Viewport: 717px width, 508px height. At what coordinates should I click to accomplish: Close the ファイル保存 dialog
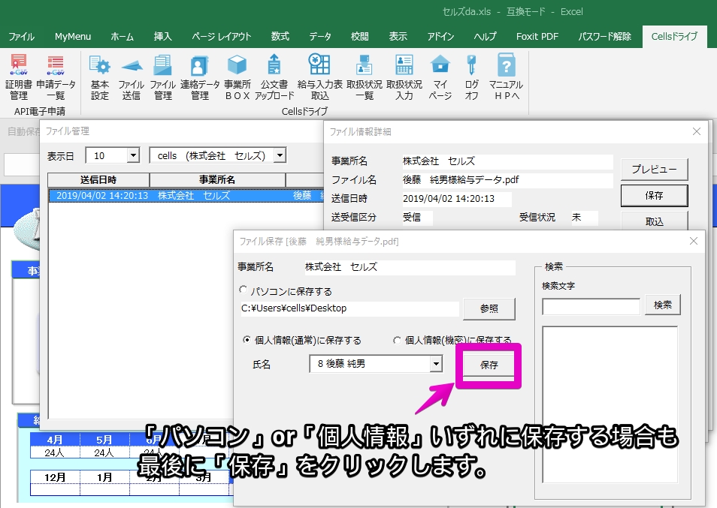point(694,241)
